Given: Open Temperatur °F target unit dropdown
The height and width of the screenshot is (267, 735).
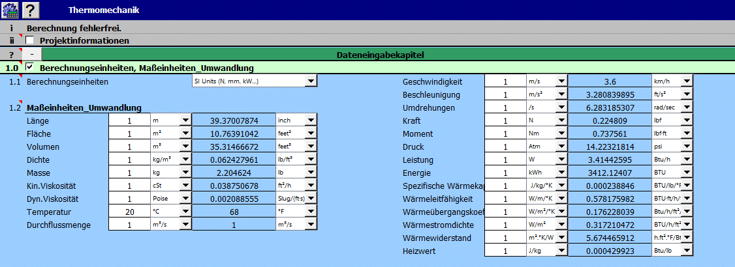Looking at the screenshot, I should point(311,212).
